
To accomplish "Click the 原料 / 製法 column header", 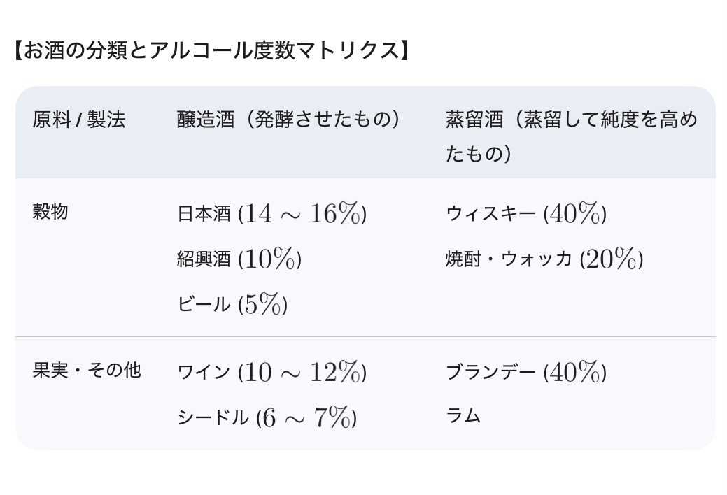I will coord(79,120).
